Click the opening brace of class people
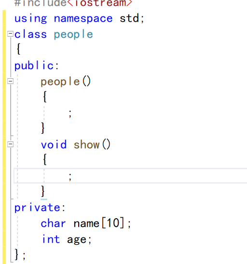 coord(18,49)
